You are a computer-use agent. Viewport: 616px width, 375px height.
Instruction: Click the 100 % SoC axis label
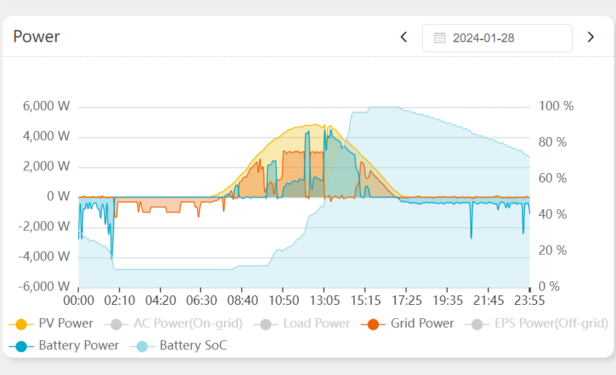(x=556, y=106)
